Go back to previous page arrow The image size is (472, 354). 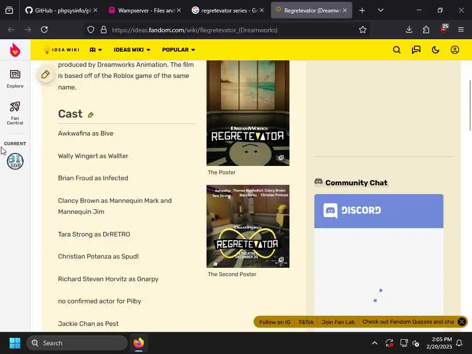(x=11, y=29)
